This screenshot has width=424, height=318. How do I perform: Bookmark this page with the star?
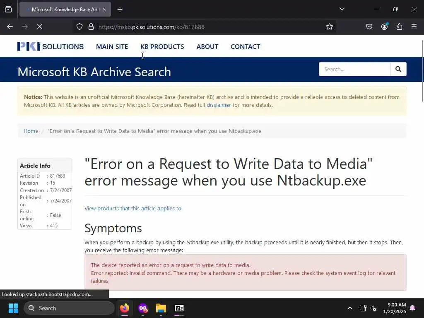(329, 27)
